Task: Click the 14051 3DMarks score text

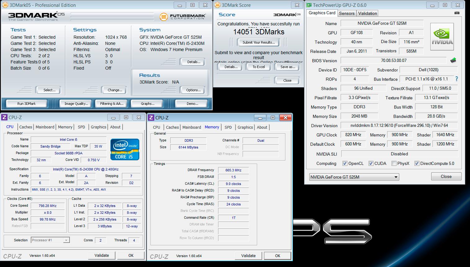Action: pyautogui.click(x=258, y=32)
